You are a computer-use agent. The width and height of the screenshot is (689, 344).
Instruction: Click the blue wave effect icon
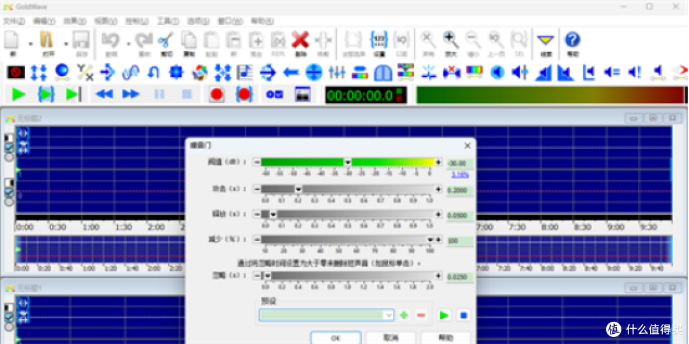click(131, 72)
